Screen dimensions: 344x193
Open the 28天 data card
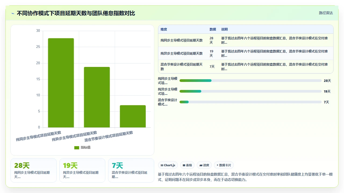(34, 171)
